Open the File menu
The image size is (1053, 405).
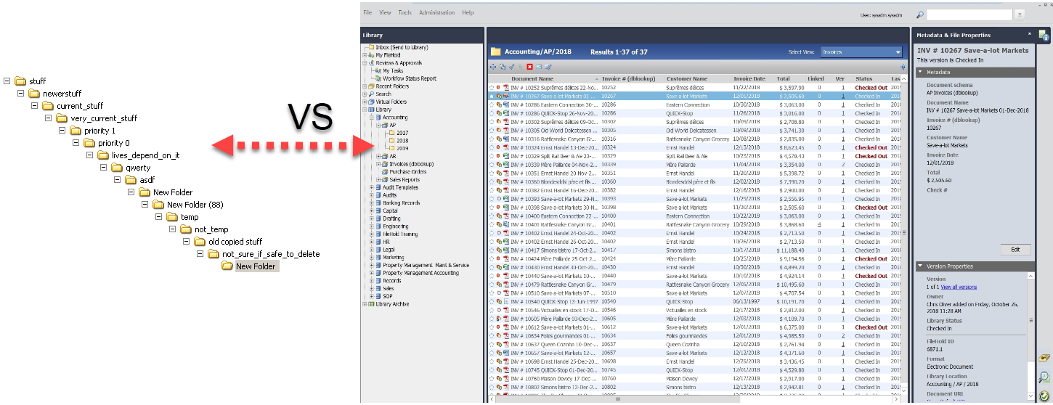click(367, 13)
